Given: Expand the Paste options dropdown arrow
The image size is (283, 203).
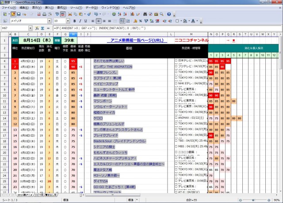Looking at the screenshot, I should [84, 14].
